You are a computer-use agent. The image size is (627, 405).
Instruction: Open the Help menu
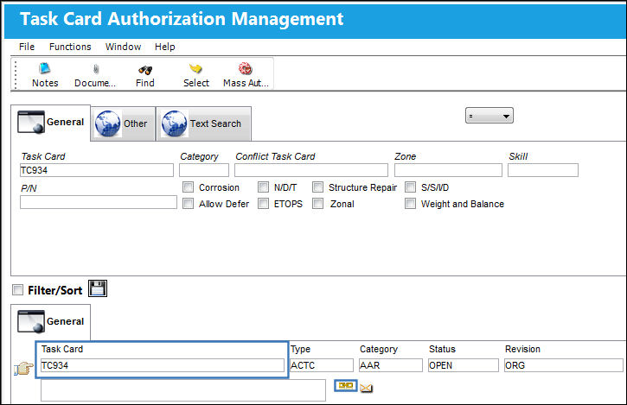pos(164,47)
